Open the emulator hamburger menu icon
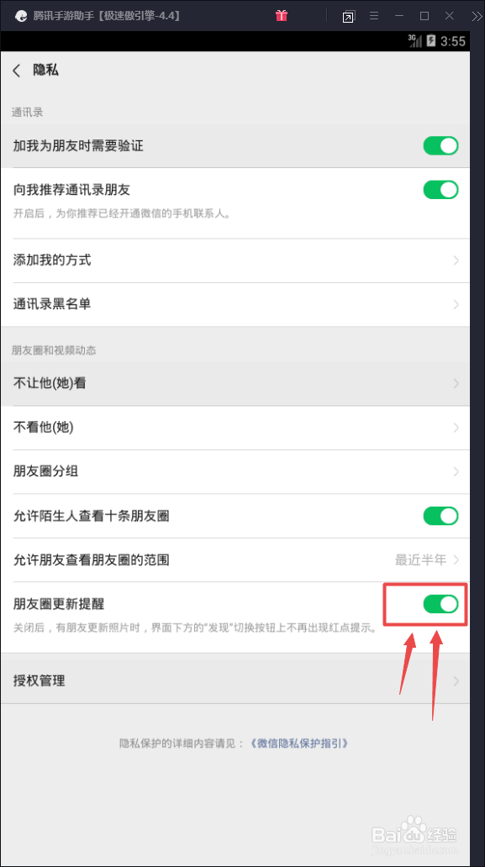 374,16
